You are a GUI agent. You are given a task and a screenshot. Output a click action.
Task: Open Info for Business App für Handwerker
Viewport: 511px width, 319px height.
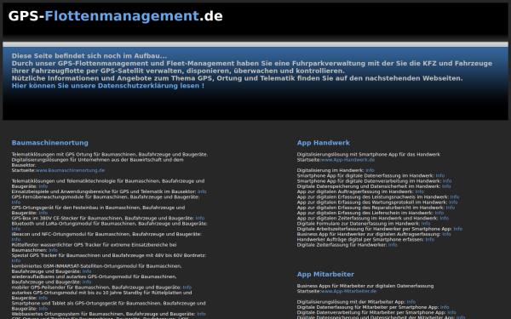446,235
